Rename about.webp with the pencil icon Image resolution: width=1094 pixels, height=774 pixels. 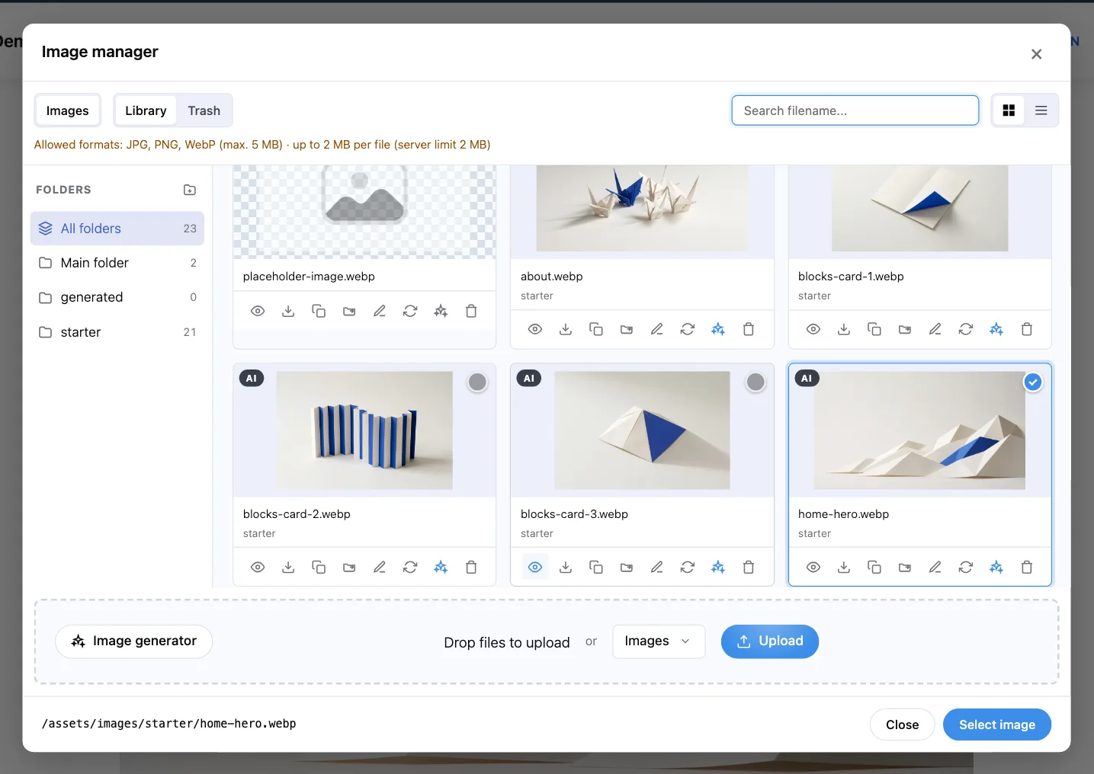click(x=657, y=329)
